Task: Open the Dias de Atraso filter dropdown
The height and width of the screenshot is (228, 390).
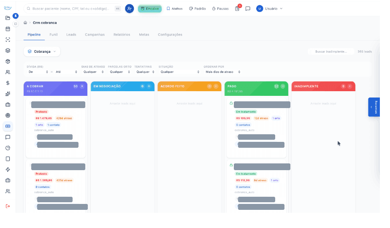Action: point(93,72)
